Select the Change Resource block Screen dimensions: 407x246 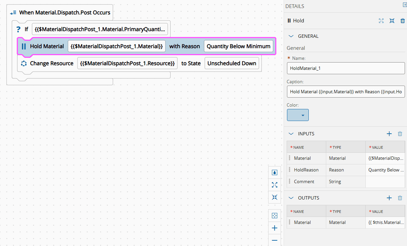pyautogui.click(x=52, y=63)
